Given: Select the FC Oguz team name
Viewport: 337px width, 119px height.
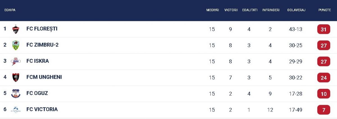Looking at the screenshot, I should tap(37, 93).
